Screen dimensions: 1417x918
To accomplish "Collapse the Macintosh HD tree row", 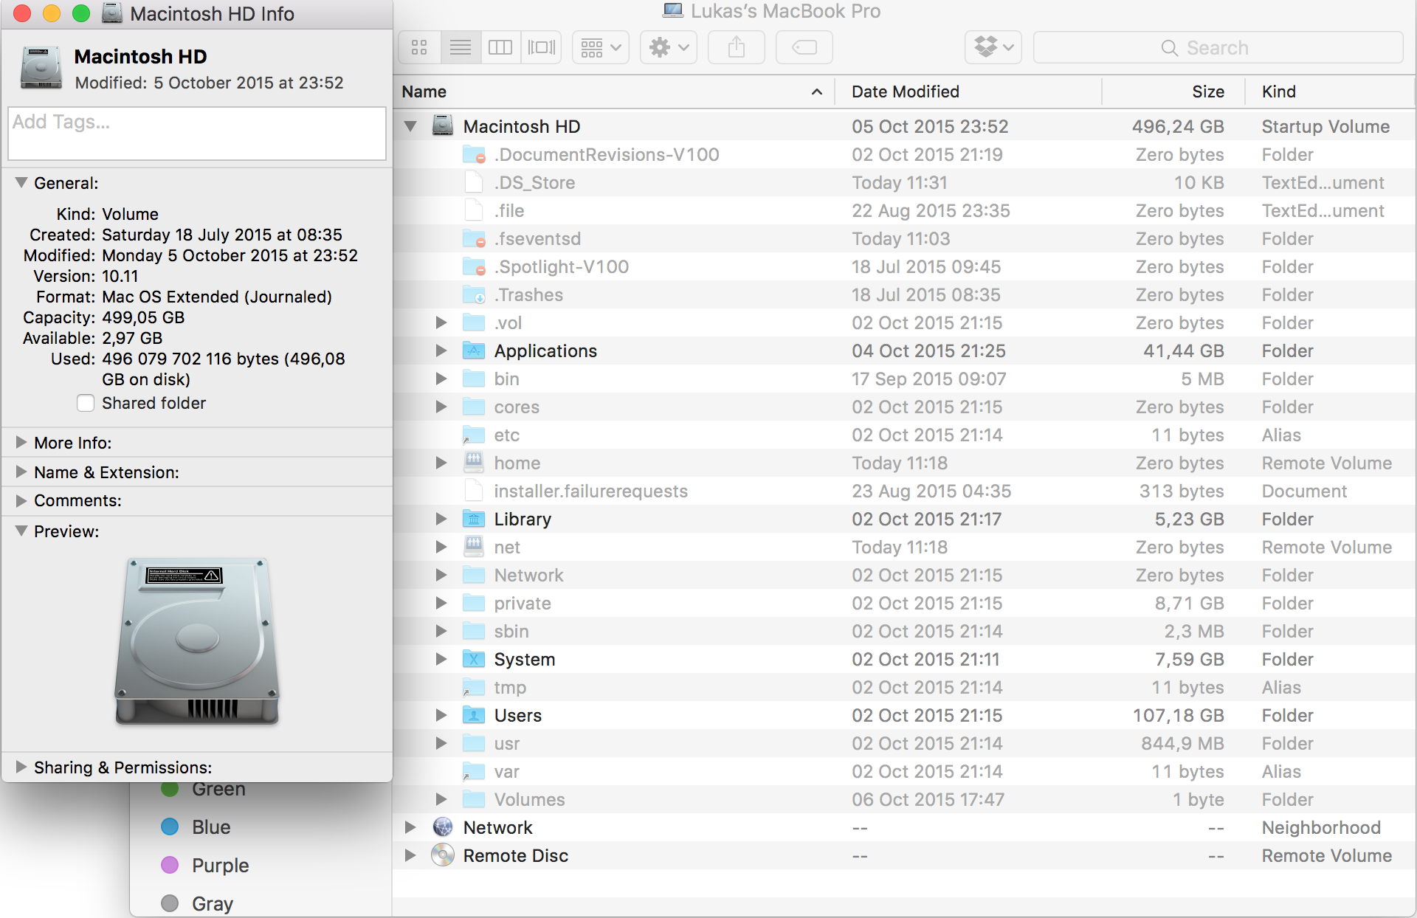I will (410, 126).
